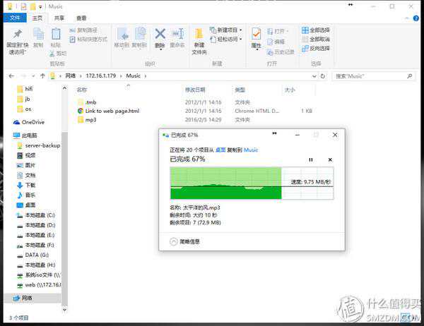Click the Pin to Quick Access icon
This screenshot has width=424, height=326.
coord(16,39)
